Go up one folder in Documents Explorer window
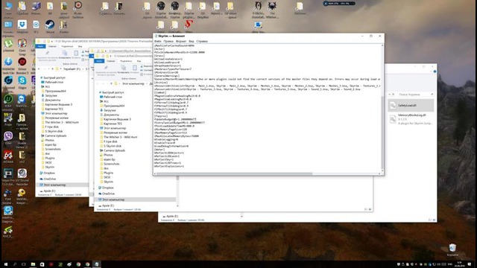This screenshot has width=477, height=268. (111, 83)
